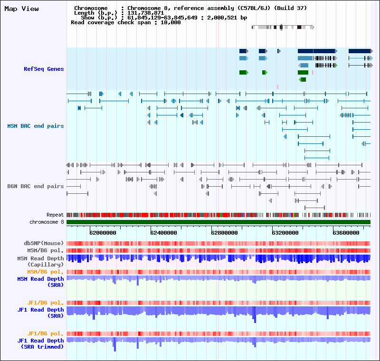The height and width of the screenshot is (361, 380).
Task: Open the JF1 Read Depth (SRA trimmed) link
Action: pyautogui.click(x=40, y=343)
